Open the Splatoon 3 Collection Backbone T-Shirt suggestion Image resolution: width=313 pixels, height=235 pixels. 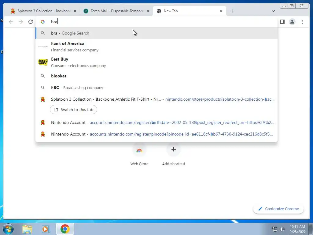coord(156,99)
